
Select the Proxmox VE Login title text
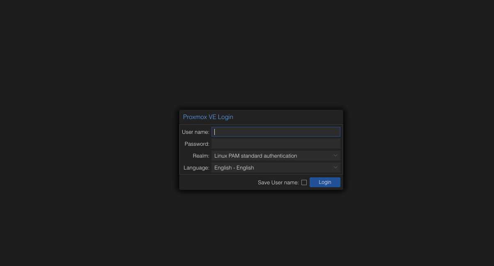[208, 117]
